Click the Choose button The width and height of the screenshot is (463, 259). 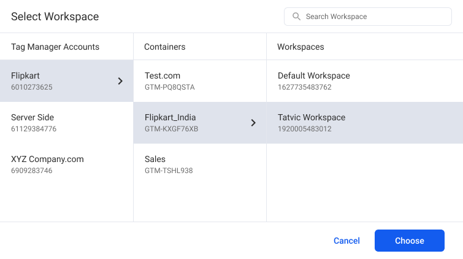click(x=410, y=241)
